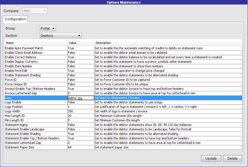
Task: Select the Enable Check Email Address row
Action: [123, 53]
